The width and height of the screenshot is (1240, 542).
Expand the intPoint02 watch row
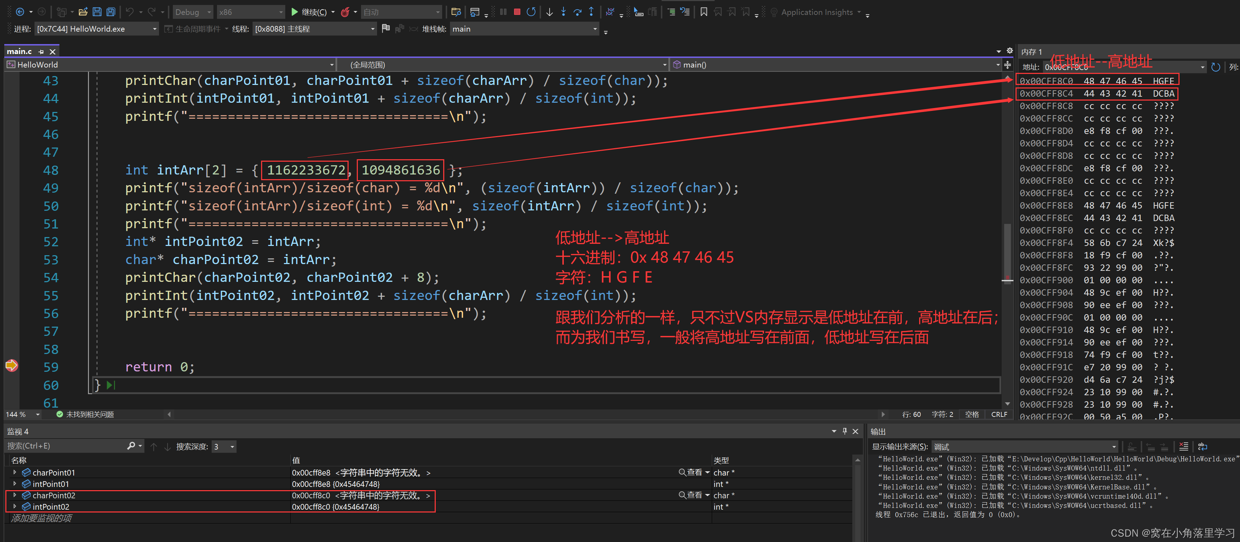click(x=15, y=506)
